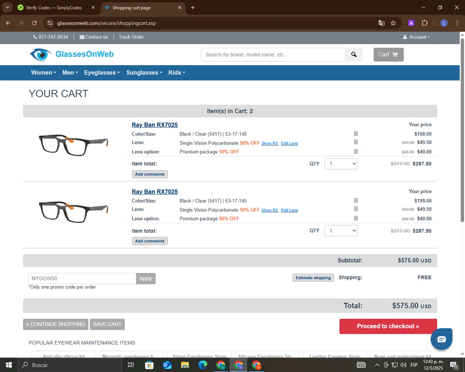Expand the Sunglasses menu
The width and height of the screenshot is (465, 372).
(144, 73)
